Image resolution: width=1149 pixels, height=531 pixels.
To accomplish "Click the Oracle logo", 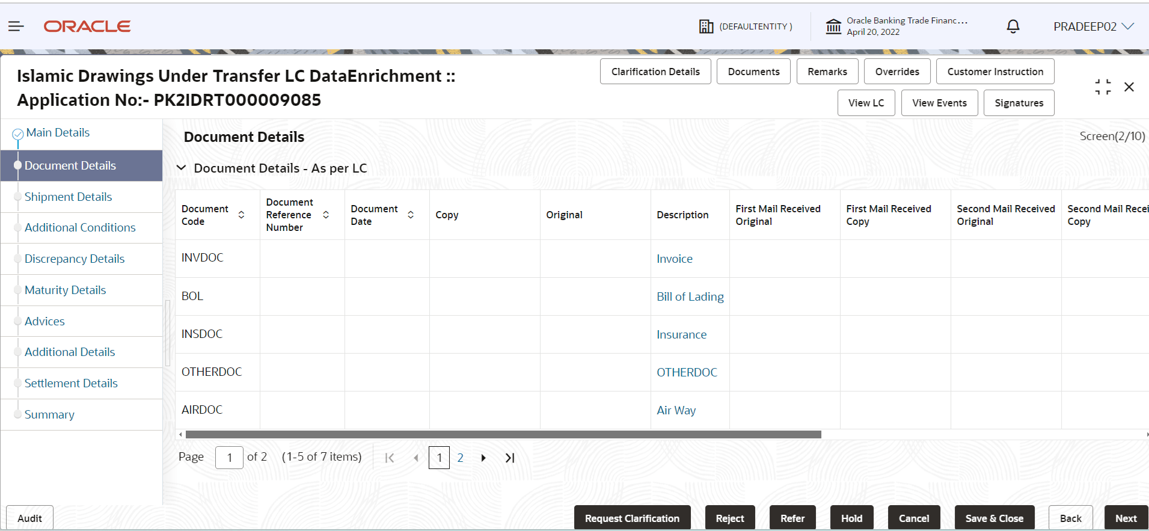I will coord(87,26).
